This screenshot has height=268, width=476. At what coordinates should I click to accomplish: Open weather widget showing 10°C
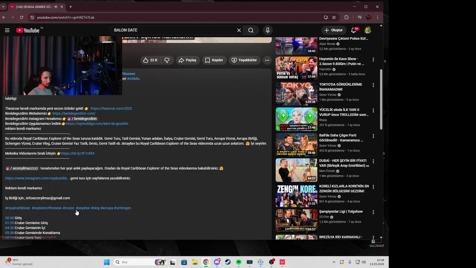pyautogui.click(x=19, y=262)
